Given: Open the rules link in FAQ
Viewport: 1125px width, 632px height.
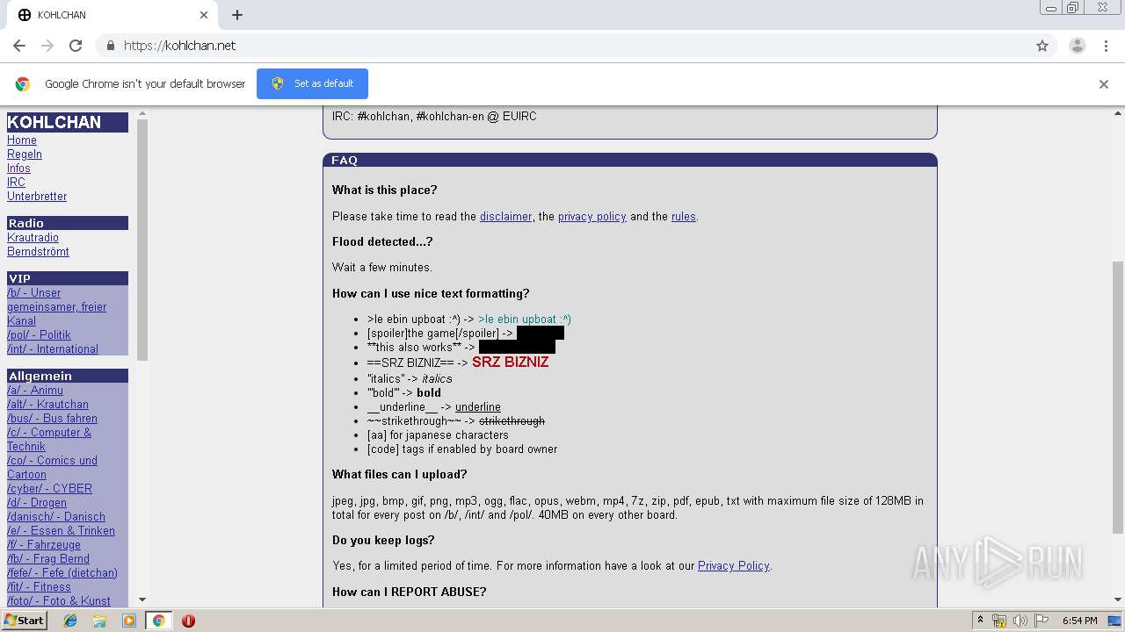Looking at the screenshot, I should pyautogui.click(x=684, y=217).
